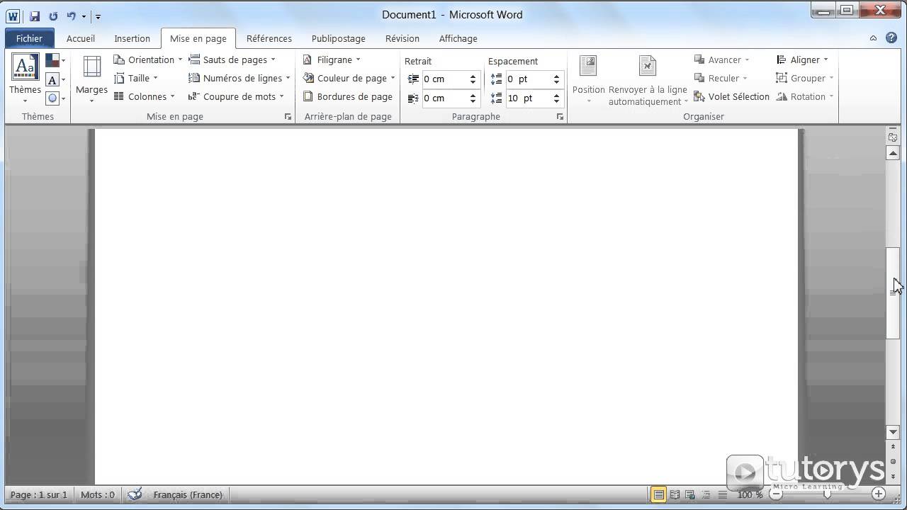Open the Marges menu
The height and width of the screenshot is (510, 907).
pyautogui.click(x=91, y=78)
